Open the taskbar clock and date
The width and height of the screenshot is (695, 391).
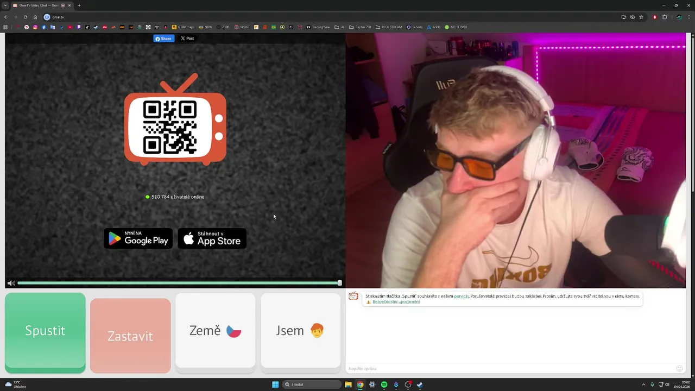pos(682,384)
